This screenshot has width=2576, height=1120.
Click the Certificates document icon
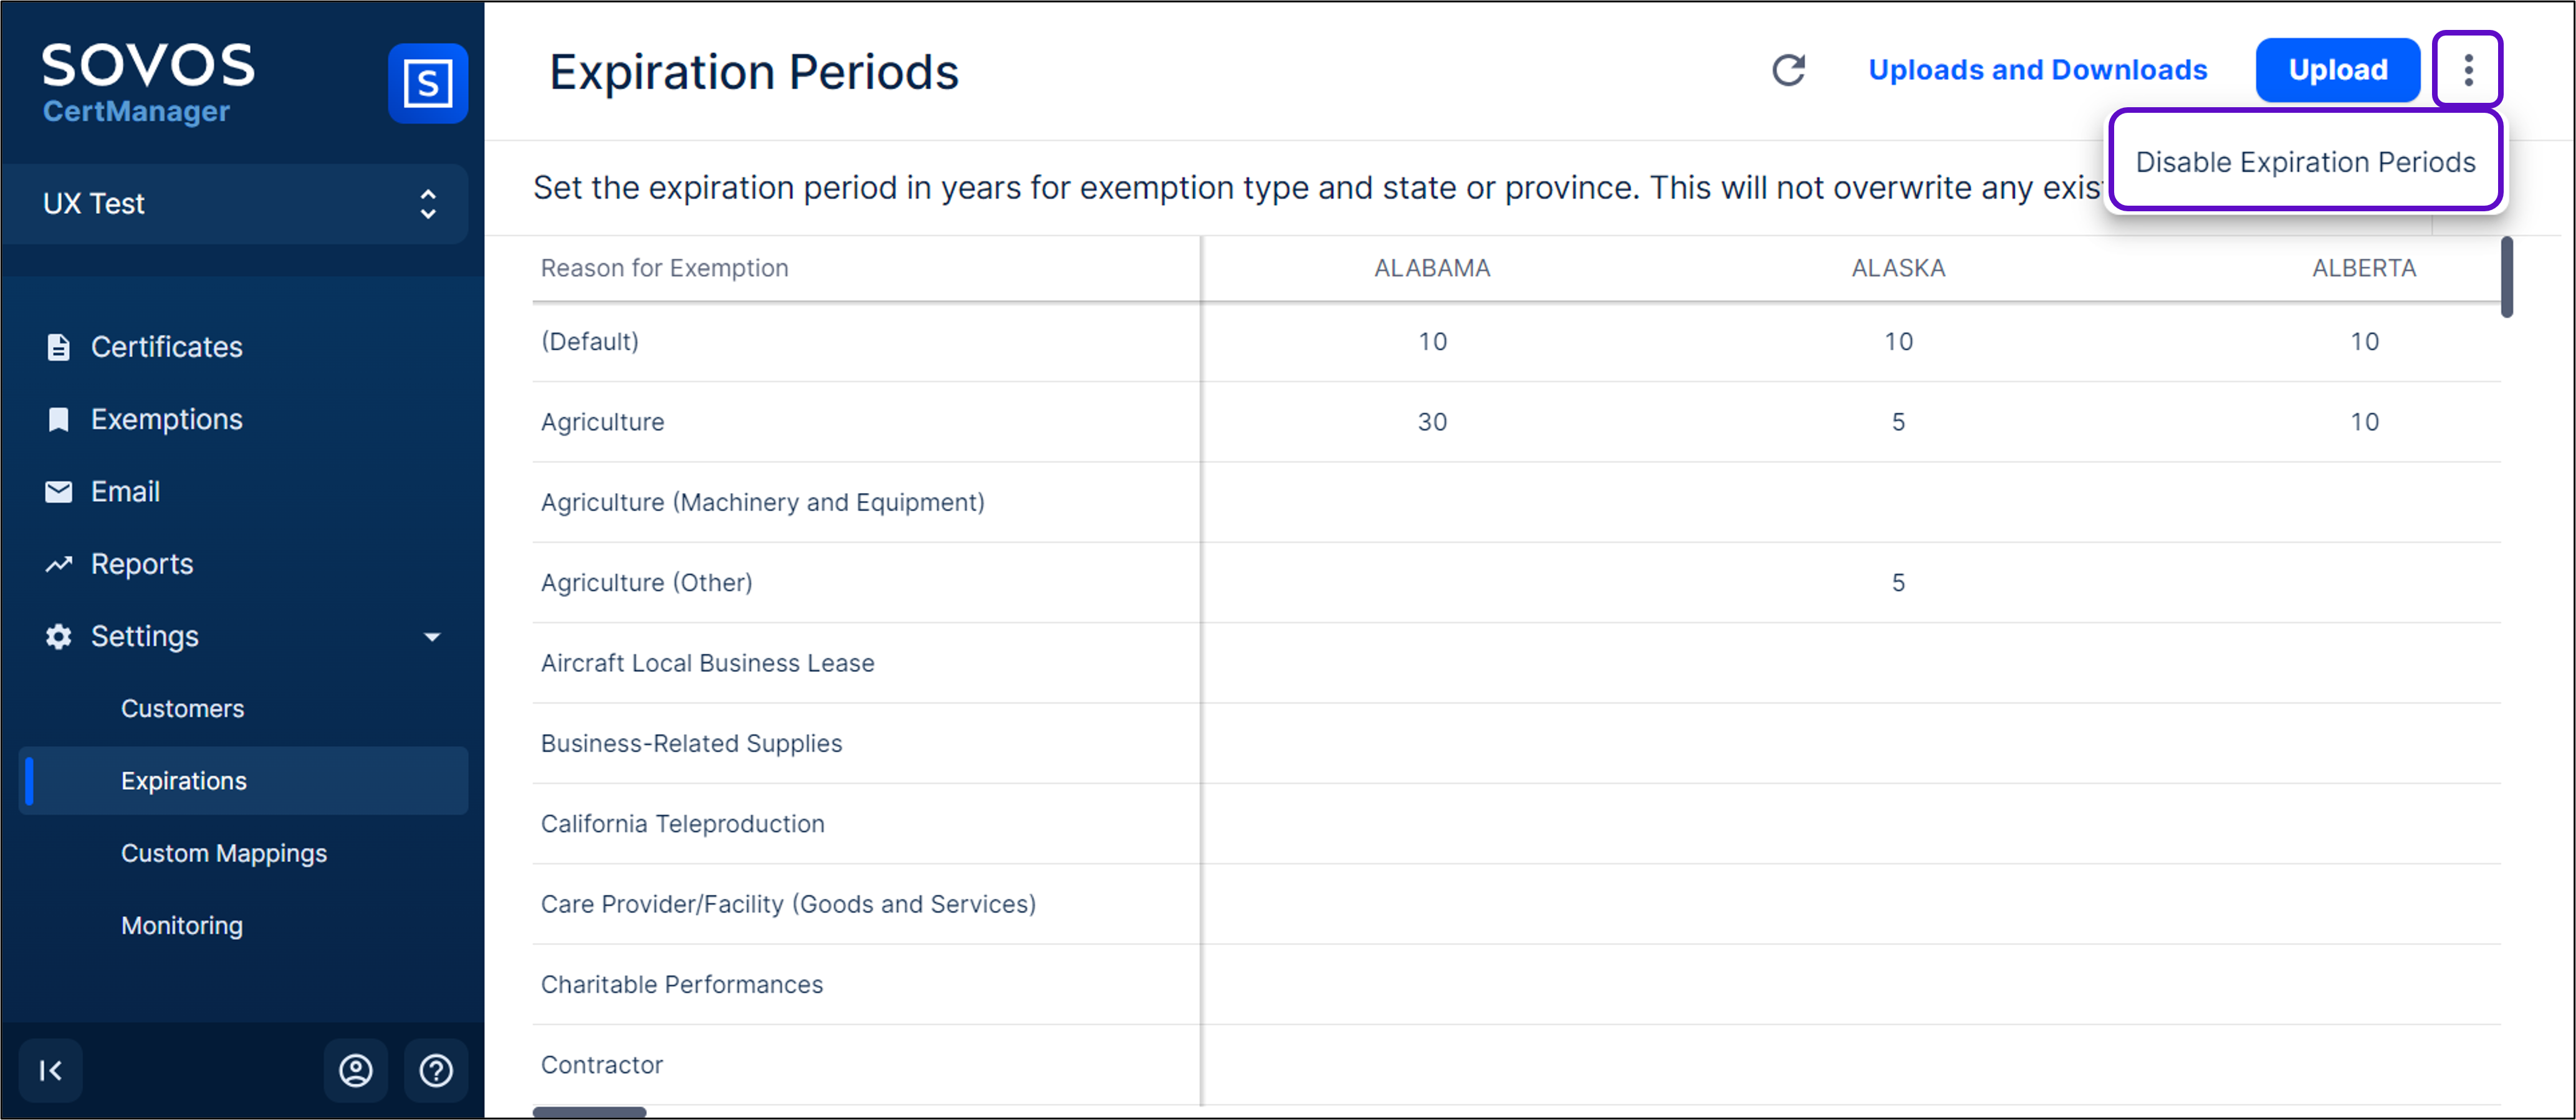[x=58, y=347]
